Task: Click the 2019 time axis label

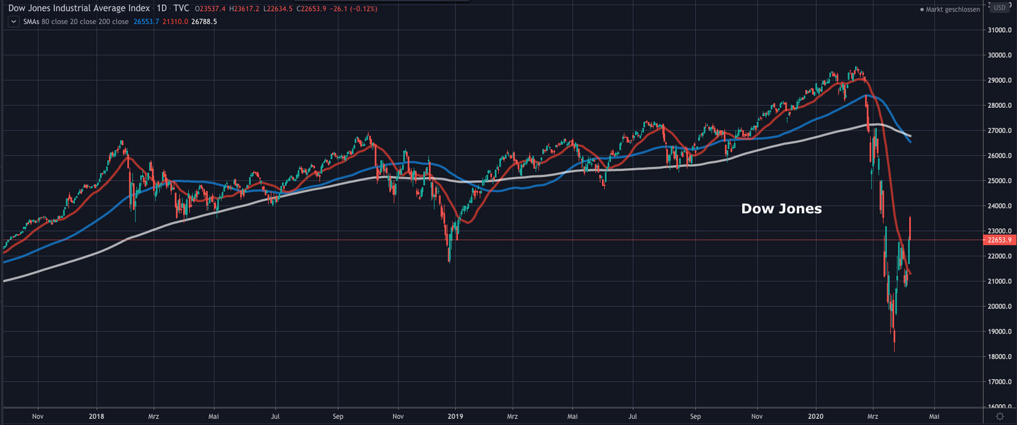Action: point(455,415)
